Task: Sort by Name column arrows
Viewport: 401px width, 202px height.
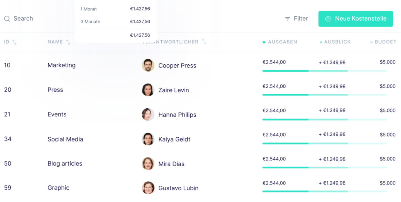Action: tap(68, 42)
